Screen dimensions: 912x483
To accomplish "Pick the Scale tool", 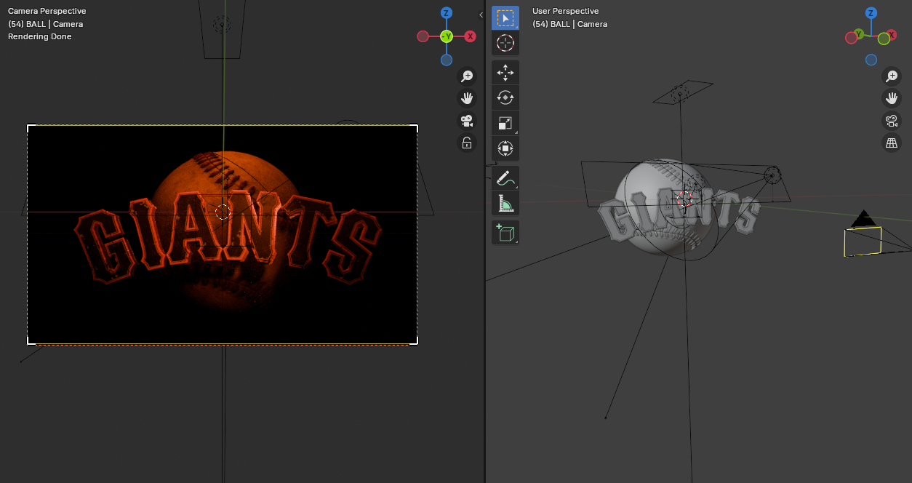I will 505,123.
